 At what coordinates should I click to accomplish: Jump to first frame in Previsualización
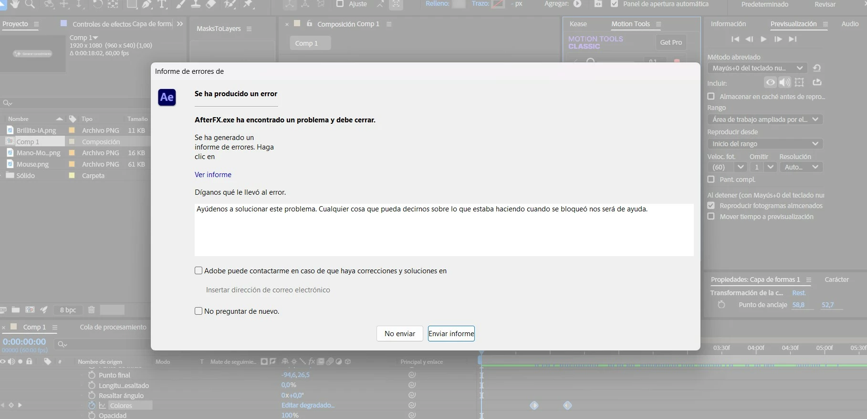(735, 39)
